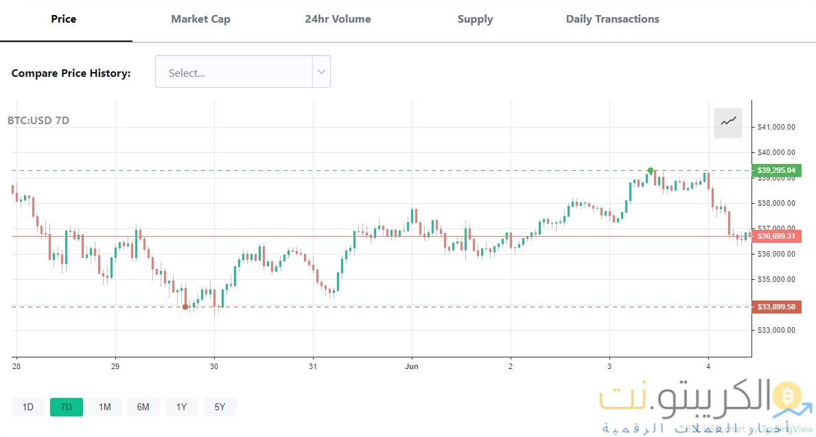View the Supply tab
The height and width of the screenshot is (437, 816).
(475, 19)
